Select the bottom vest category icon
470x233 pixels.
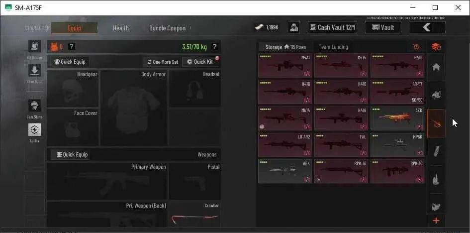coord(436,206)
